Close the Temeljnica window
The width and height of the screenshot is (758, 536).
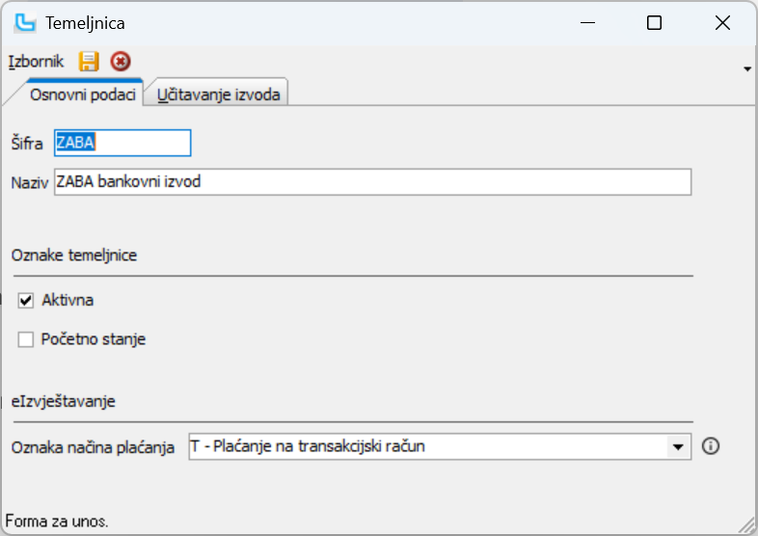721,22
